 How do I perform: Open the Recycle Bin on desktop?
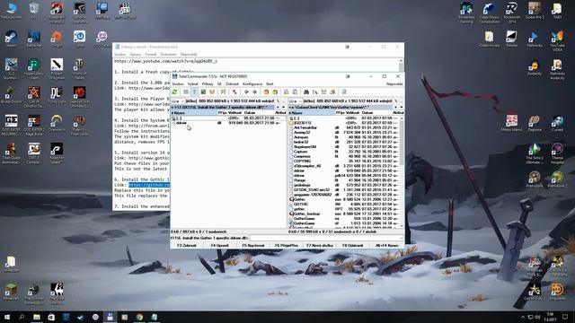(34, 11)
